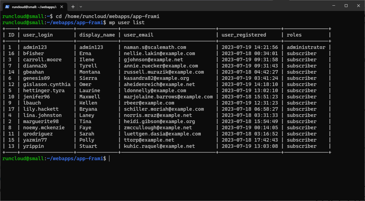Maximize the terminal window
This screenshot has width=365, height=201.
[346, 6]
